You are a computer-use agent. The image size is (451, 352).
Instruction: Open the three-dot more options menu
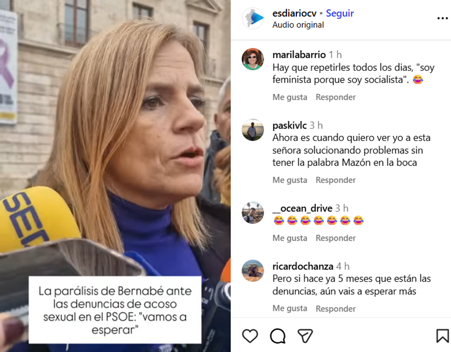[442, 18]
